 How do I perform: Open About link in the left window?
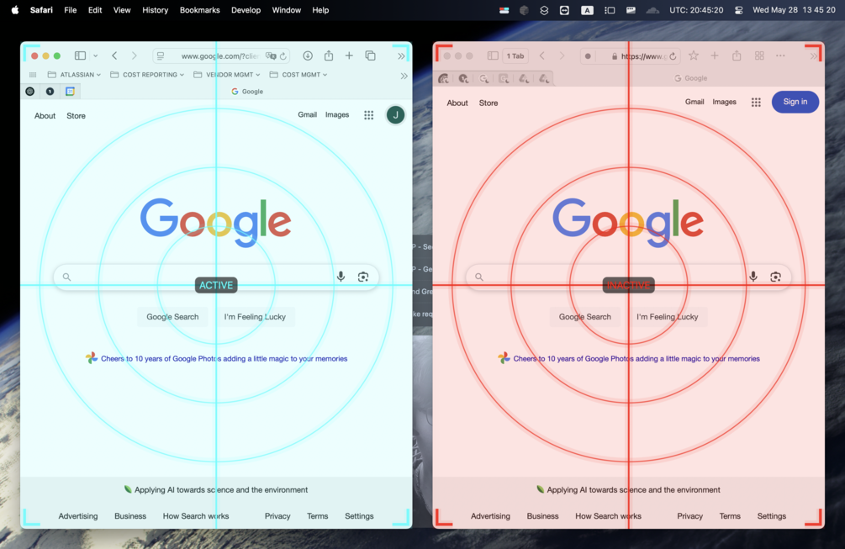pos(45,116)
